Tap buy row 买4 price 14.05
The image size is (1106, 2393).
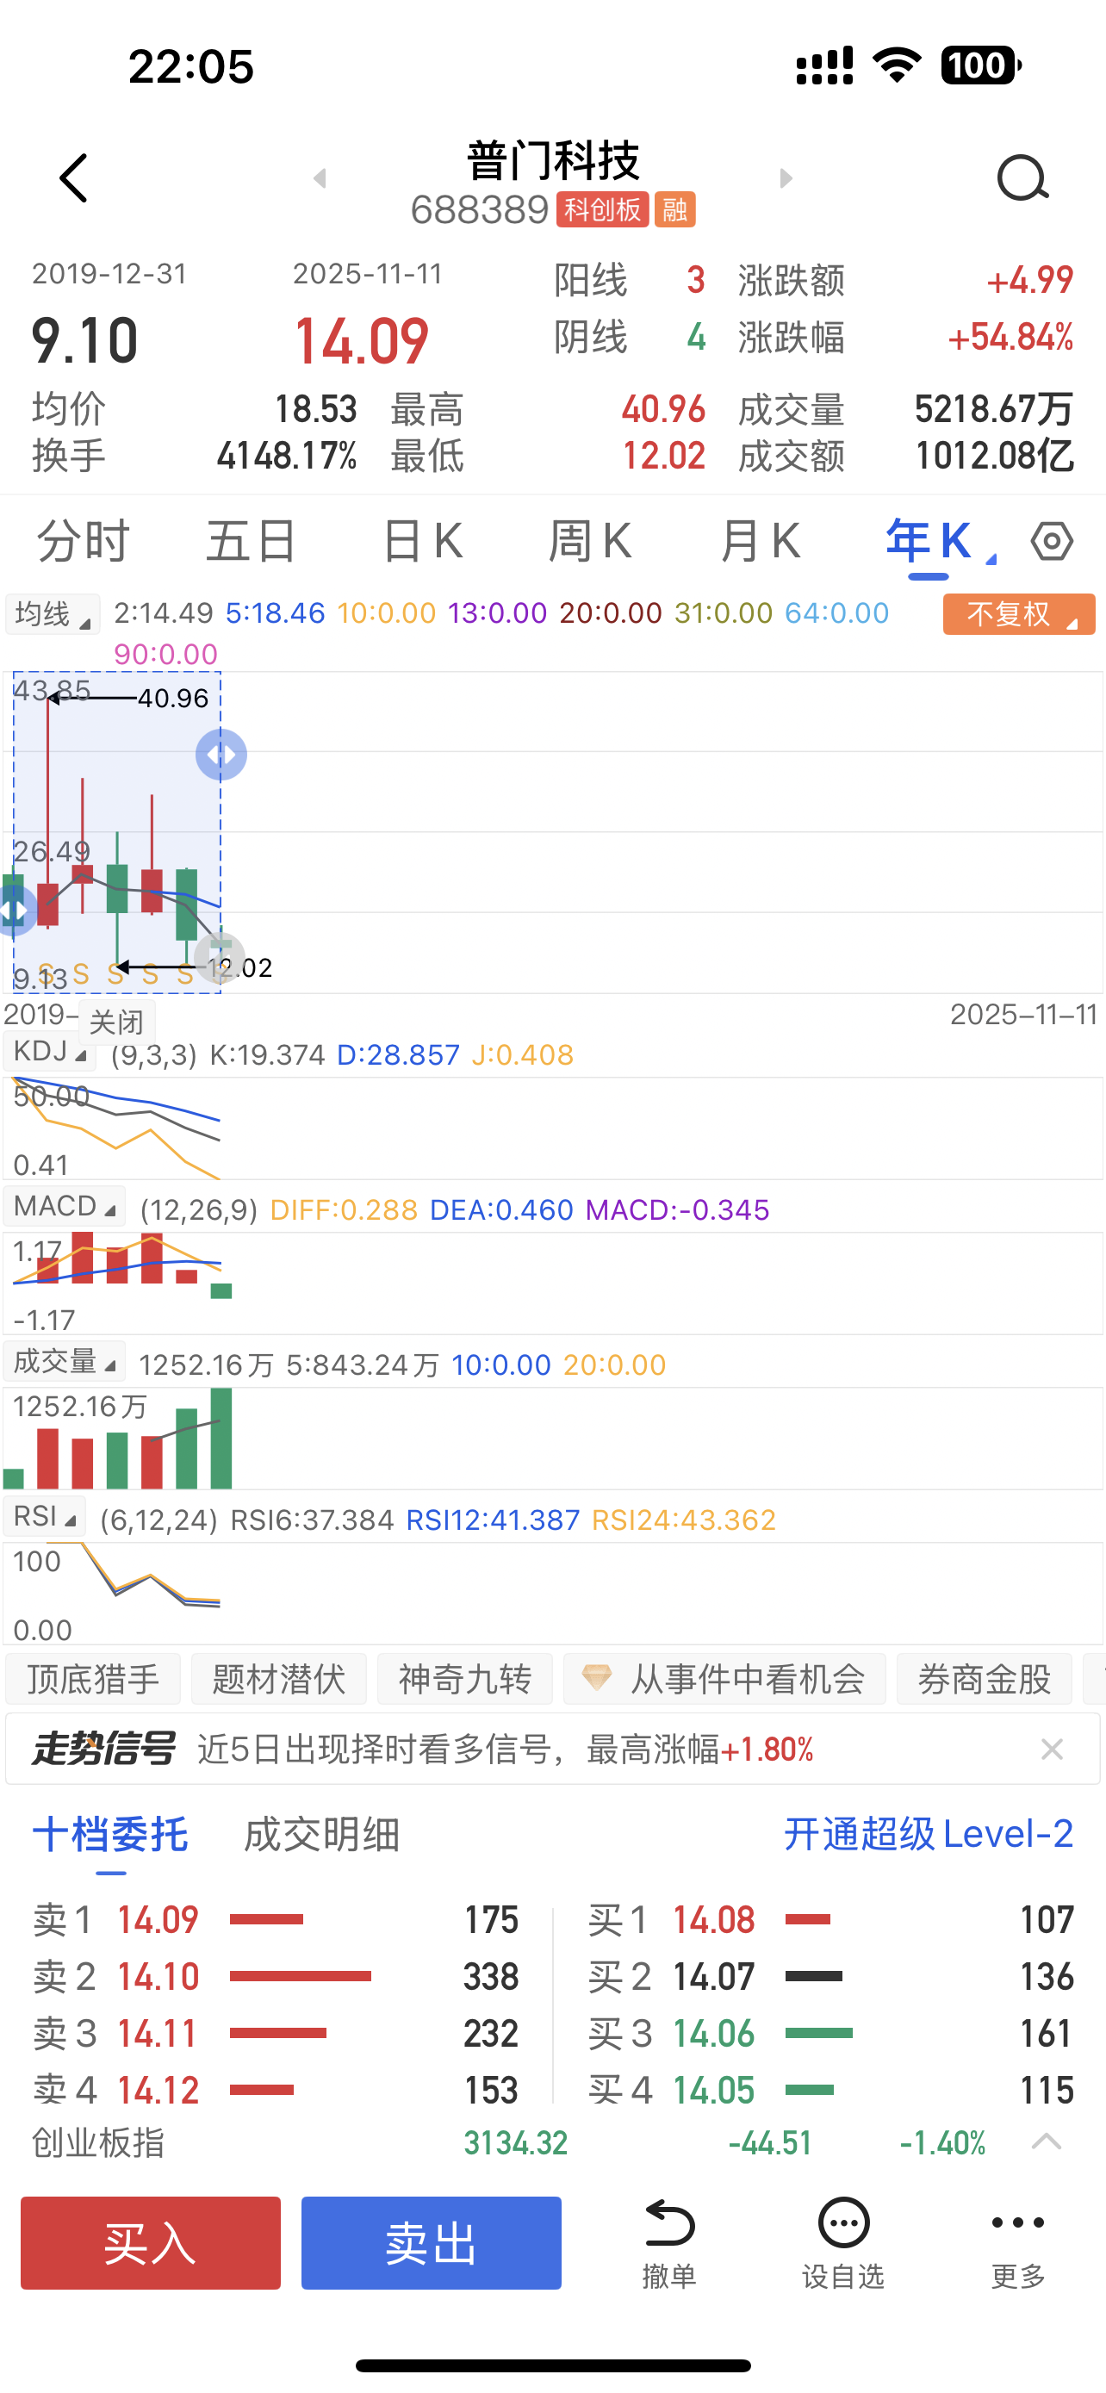coord(713,2090)
